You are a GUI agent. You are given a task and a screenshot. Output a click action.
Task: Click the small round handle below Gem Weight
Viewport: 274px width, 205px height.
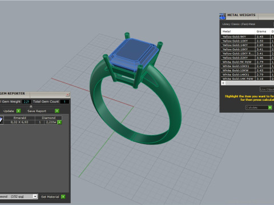pyautogui.click(x=31, y=106)
